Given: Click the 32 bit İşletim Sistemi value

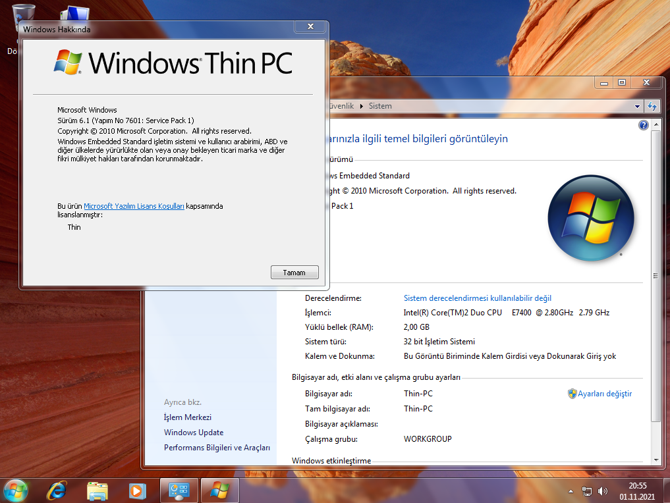Looking at the screenshot, I should tap(439, 342).
